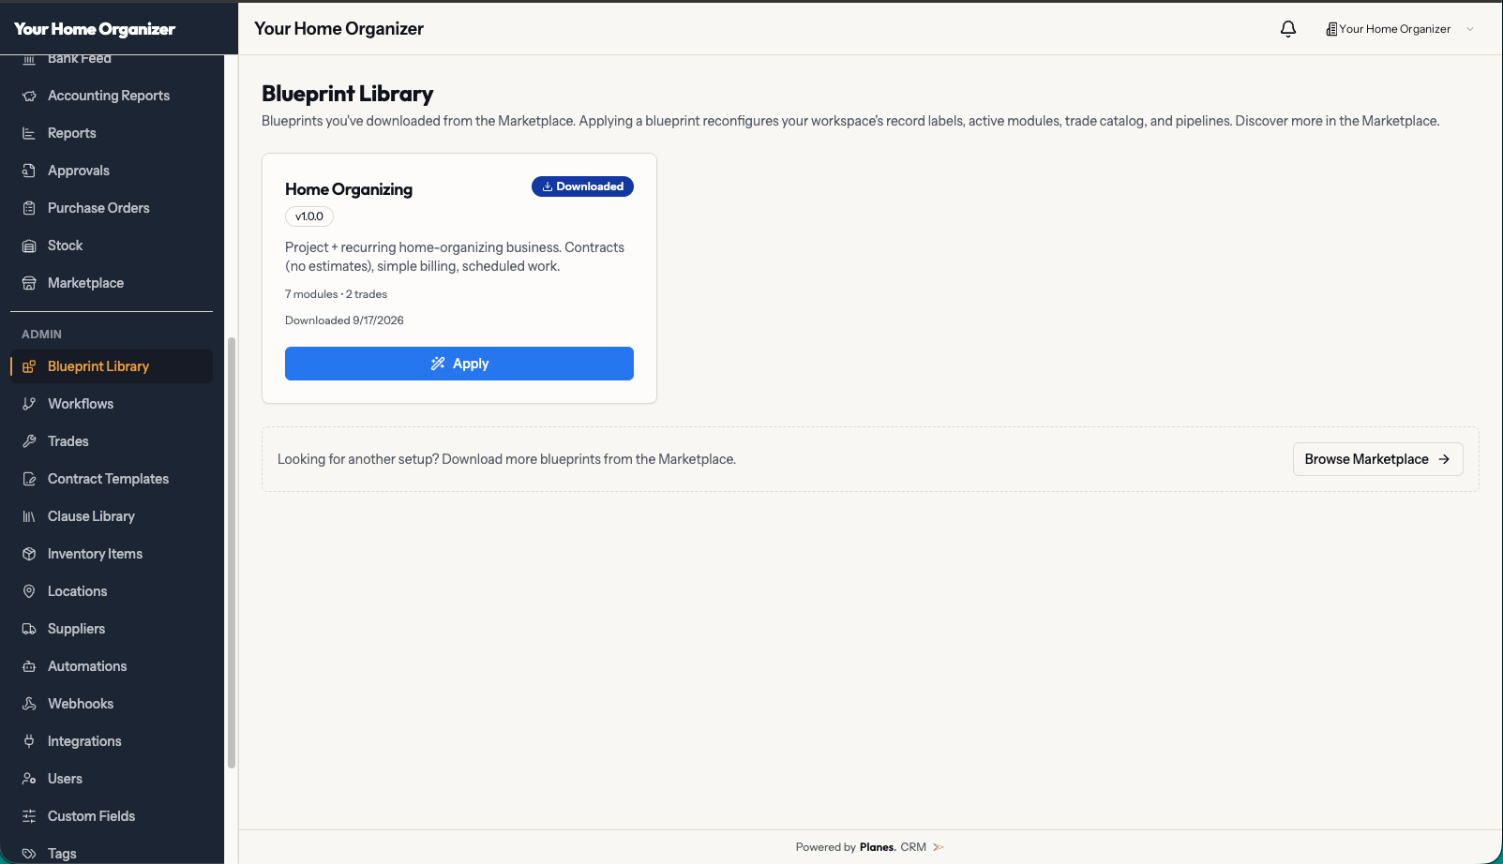Click the Workflows branch icon
This screenshot has width=1503, height=864.
click(x=29, y=404)
